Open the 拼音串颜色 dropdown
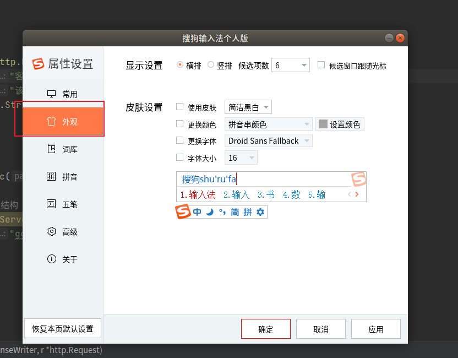This screenshot has height=358, width=458. (269, 124)
